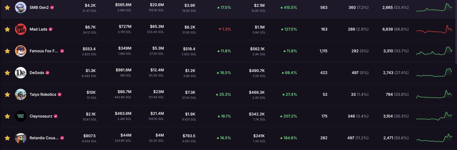Select the Taiyo Robotics $10K floor price
This screenshot has width=457, height=150.
point(91,93)
